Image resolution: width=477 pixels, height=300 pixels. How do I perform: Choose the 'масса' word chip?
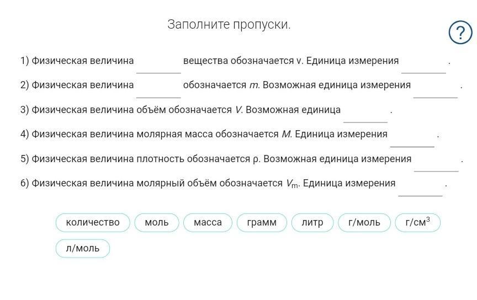208,223
